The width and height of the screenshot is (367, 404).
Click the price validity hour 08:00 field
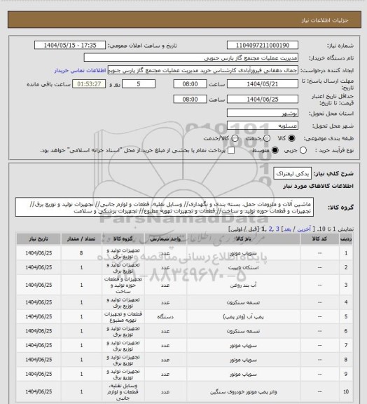coord(190,99)
